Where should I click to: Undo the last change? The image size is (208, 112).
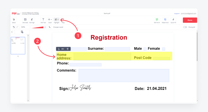coord(14,27)
